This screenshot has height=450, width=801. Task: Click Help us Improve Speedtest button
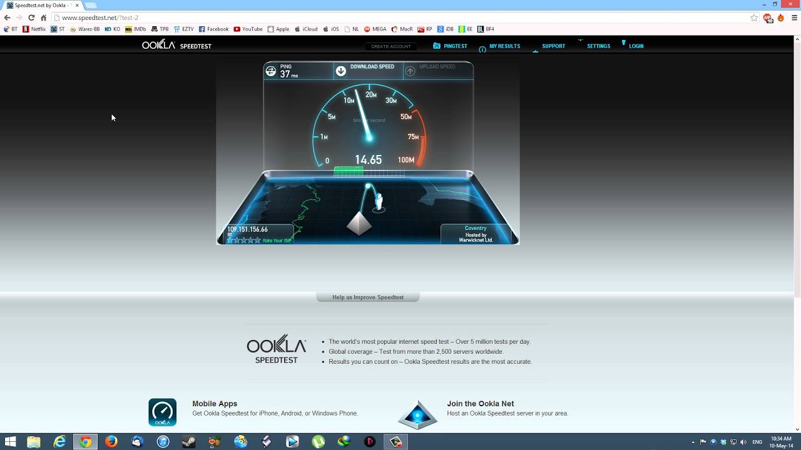click(368, 297)
